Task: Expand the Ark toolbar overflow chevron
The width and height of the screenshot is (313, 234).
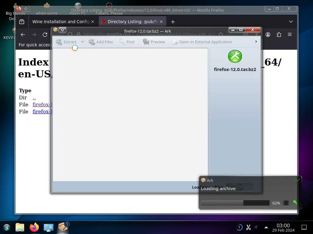Action: click(256, 41)
